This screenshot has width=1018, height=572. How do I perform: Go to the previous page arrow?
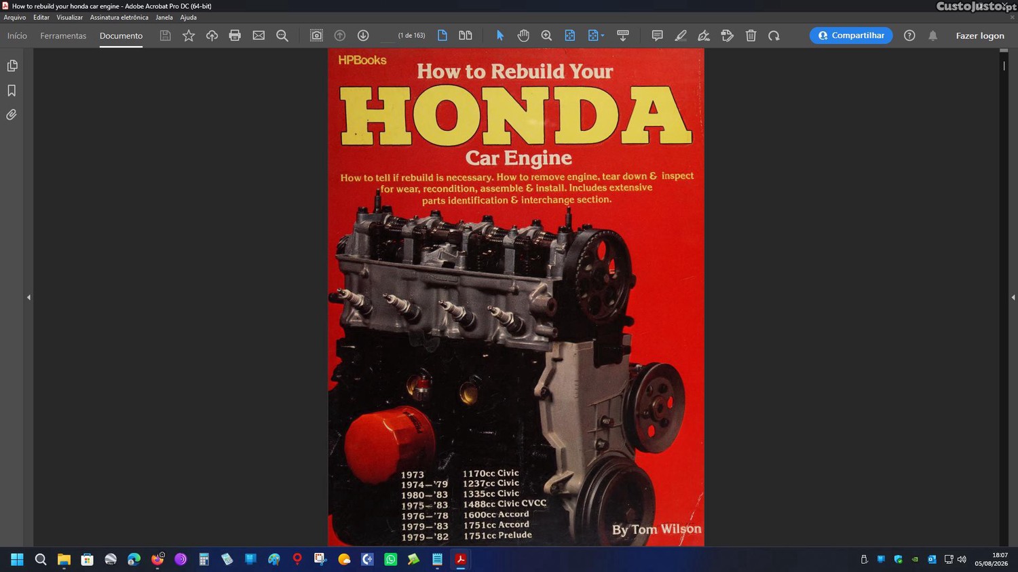(340, 36)
